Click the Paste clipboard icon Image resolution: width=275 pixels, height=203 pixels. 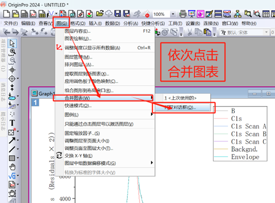point(207,32)
